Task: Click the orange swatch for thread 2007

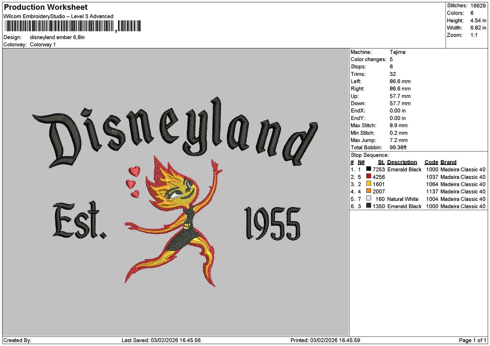Action: (369, 191)
